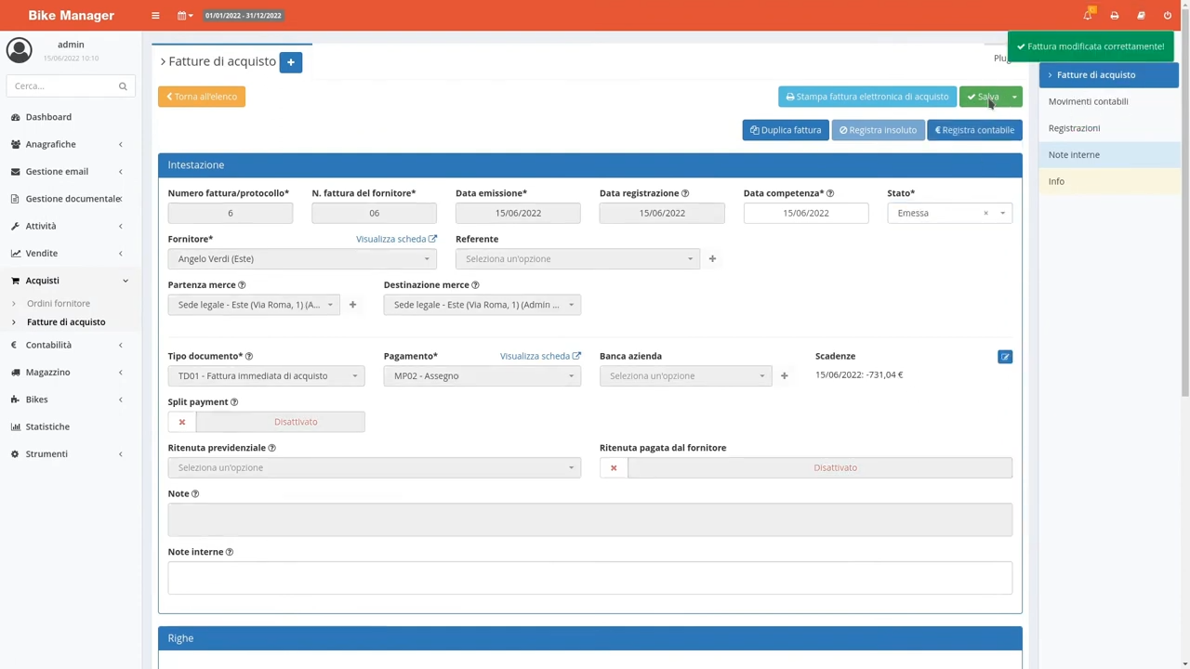Open the notifications bell icon
The image size is (1190, 669).
pyautogui.click(x=1087, y=16)
